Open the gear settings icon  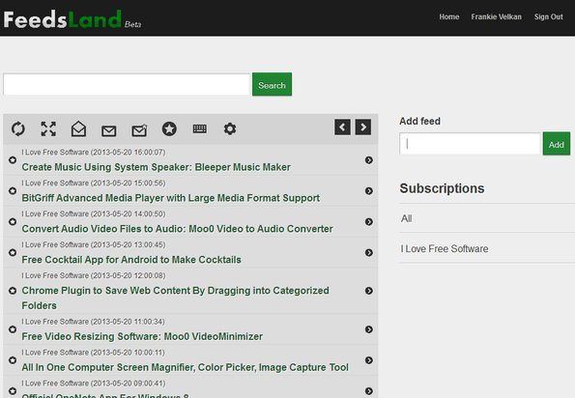pos(230,129)
